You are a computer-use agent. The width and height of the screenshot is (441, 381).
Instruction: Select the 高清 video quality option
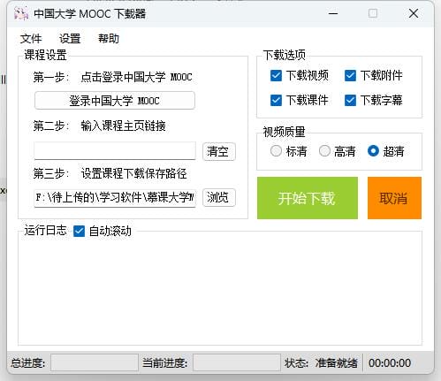324,151
